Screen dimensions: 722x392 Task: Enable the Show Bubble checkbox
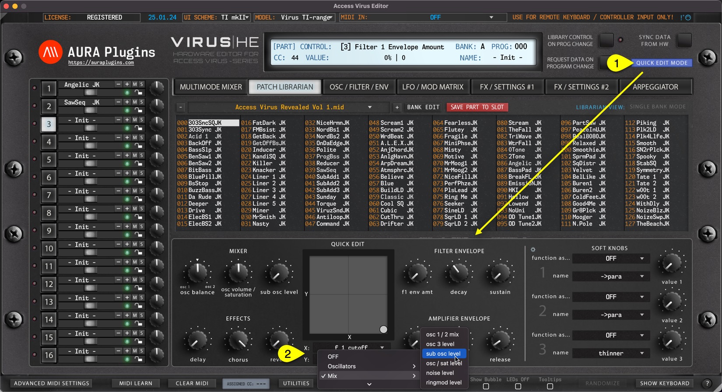486,387
